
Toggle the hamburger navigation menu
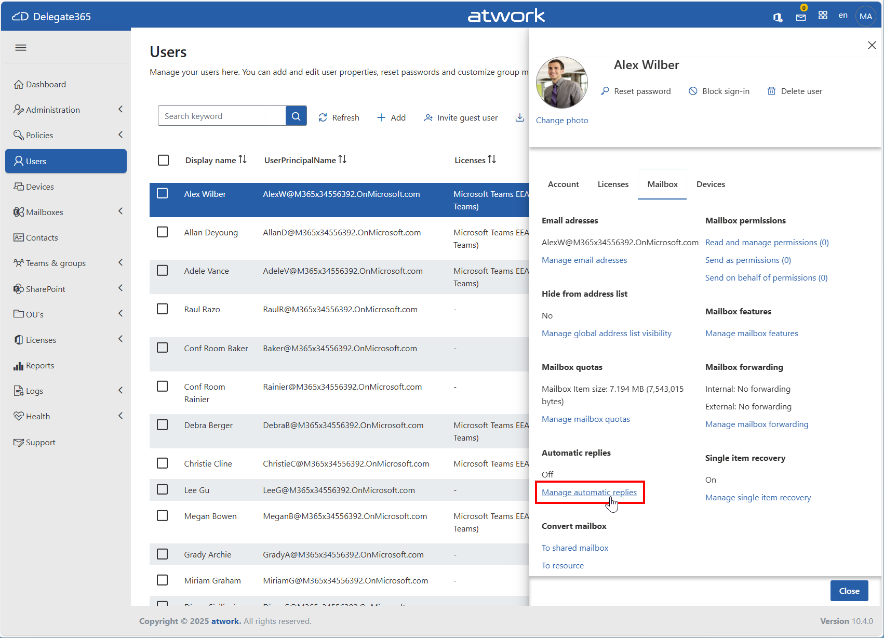click(x=21, y=48)
